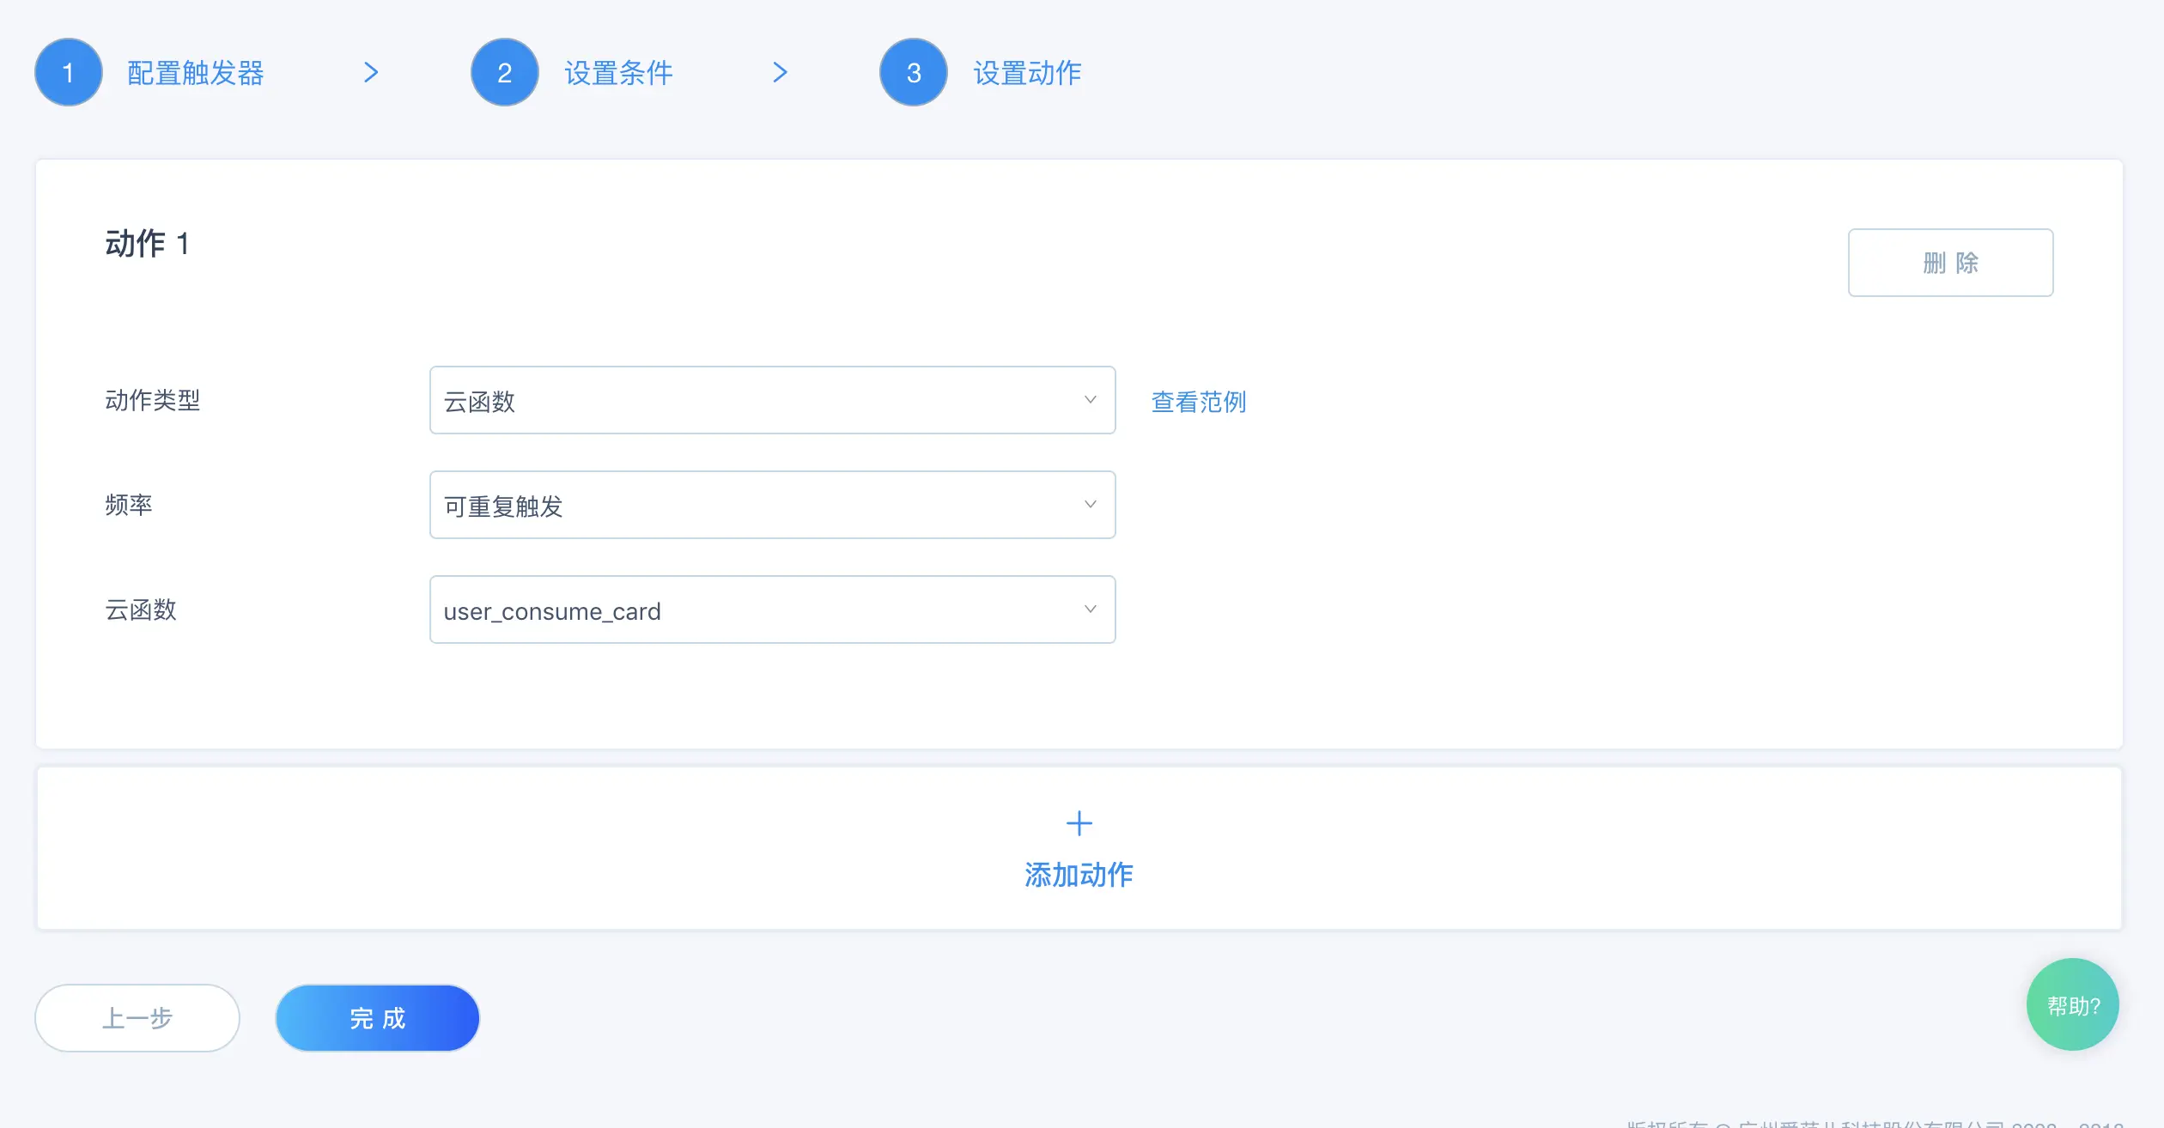2164x1128 pixels.
Task: Click arrow between 配置触发器 and 设置条件
Action: (371, 72)
